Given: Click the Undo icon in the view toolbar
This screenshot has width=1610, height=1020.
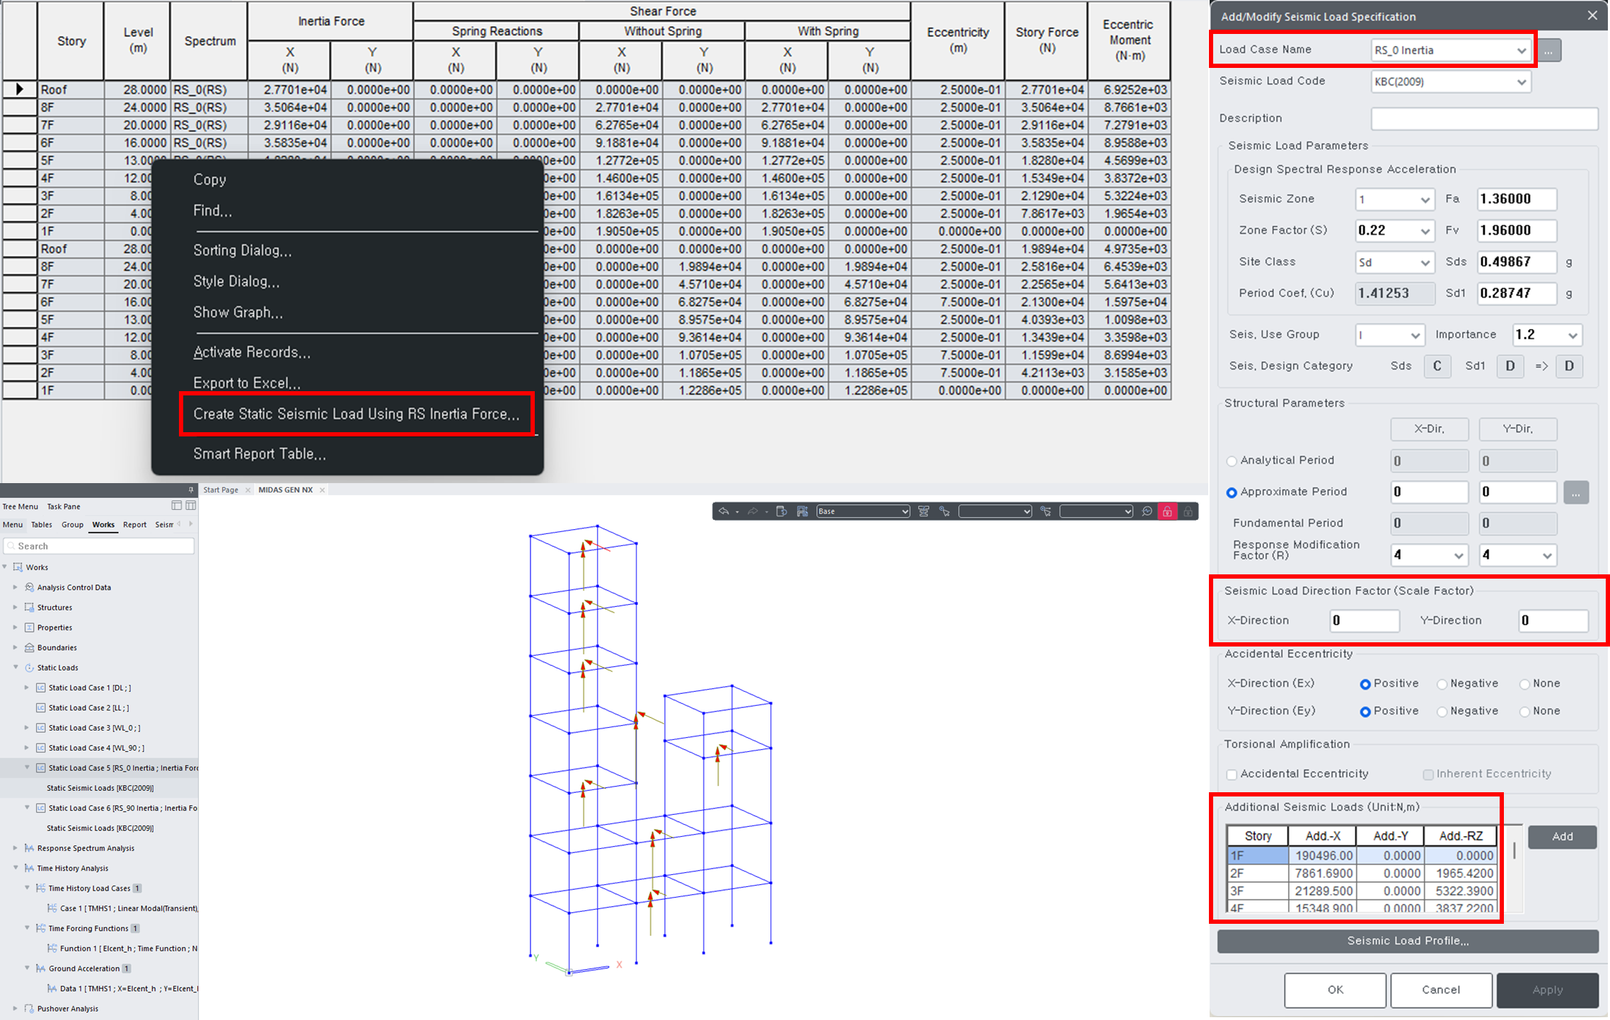Looking at the screenshot, I should [x=725, y=511].
